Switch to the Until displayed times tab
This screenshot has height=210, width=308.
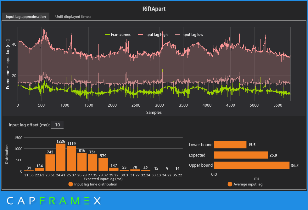[x=73, y=17]
